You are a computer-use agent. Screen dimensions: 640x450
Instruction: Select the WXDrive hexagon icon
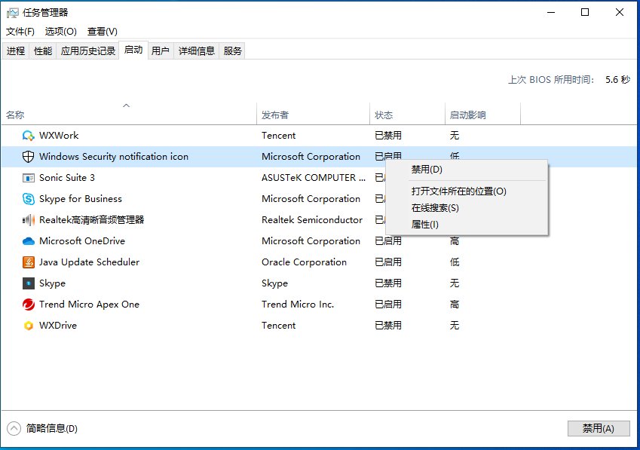29,326
